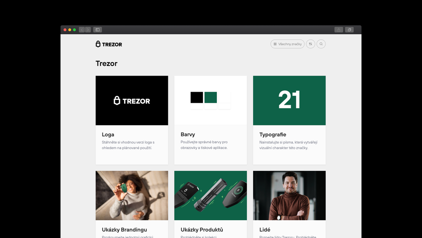
Task: Open the Typografie 21 card image
Action: (x=289, y=100)
